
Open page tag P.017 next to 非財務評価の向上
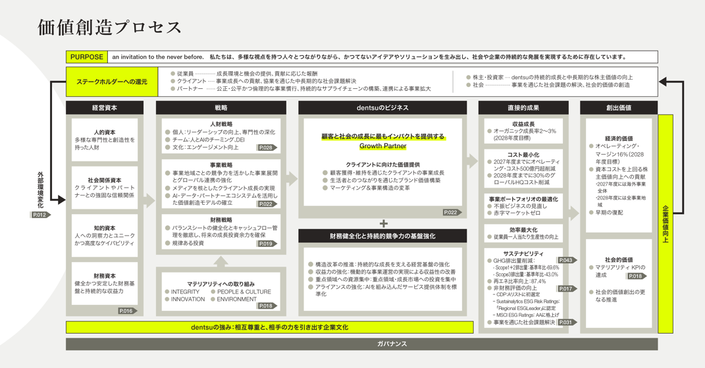[x=567, y=288]
